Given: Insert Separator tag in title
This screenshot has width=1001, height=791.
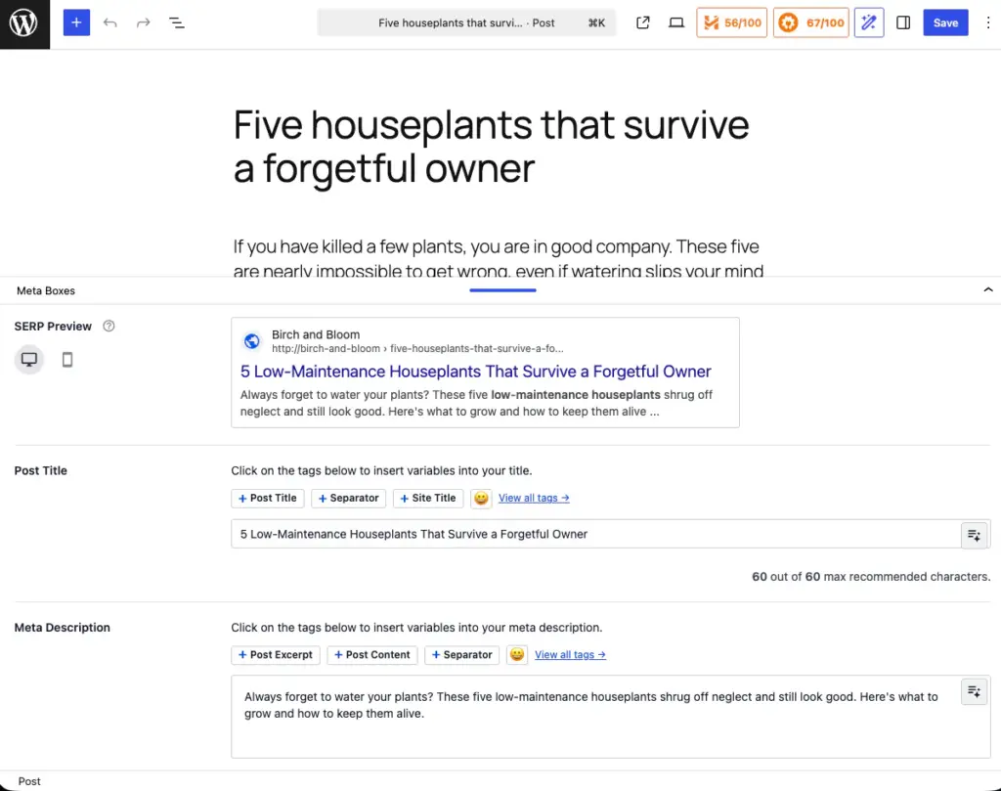Looking at the screenshot, I should point(349,498).
